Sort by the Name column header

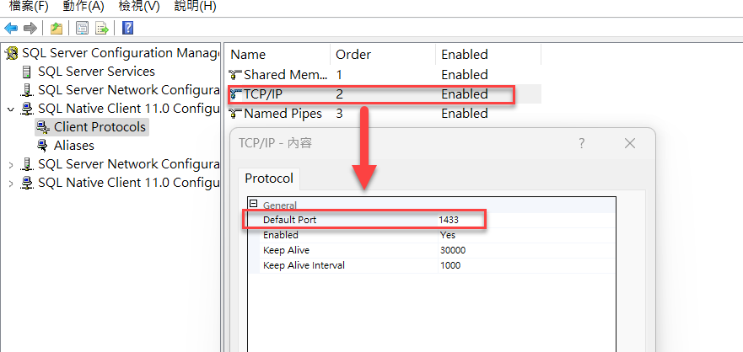coord(277,55)
